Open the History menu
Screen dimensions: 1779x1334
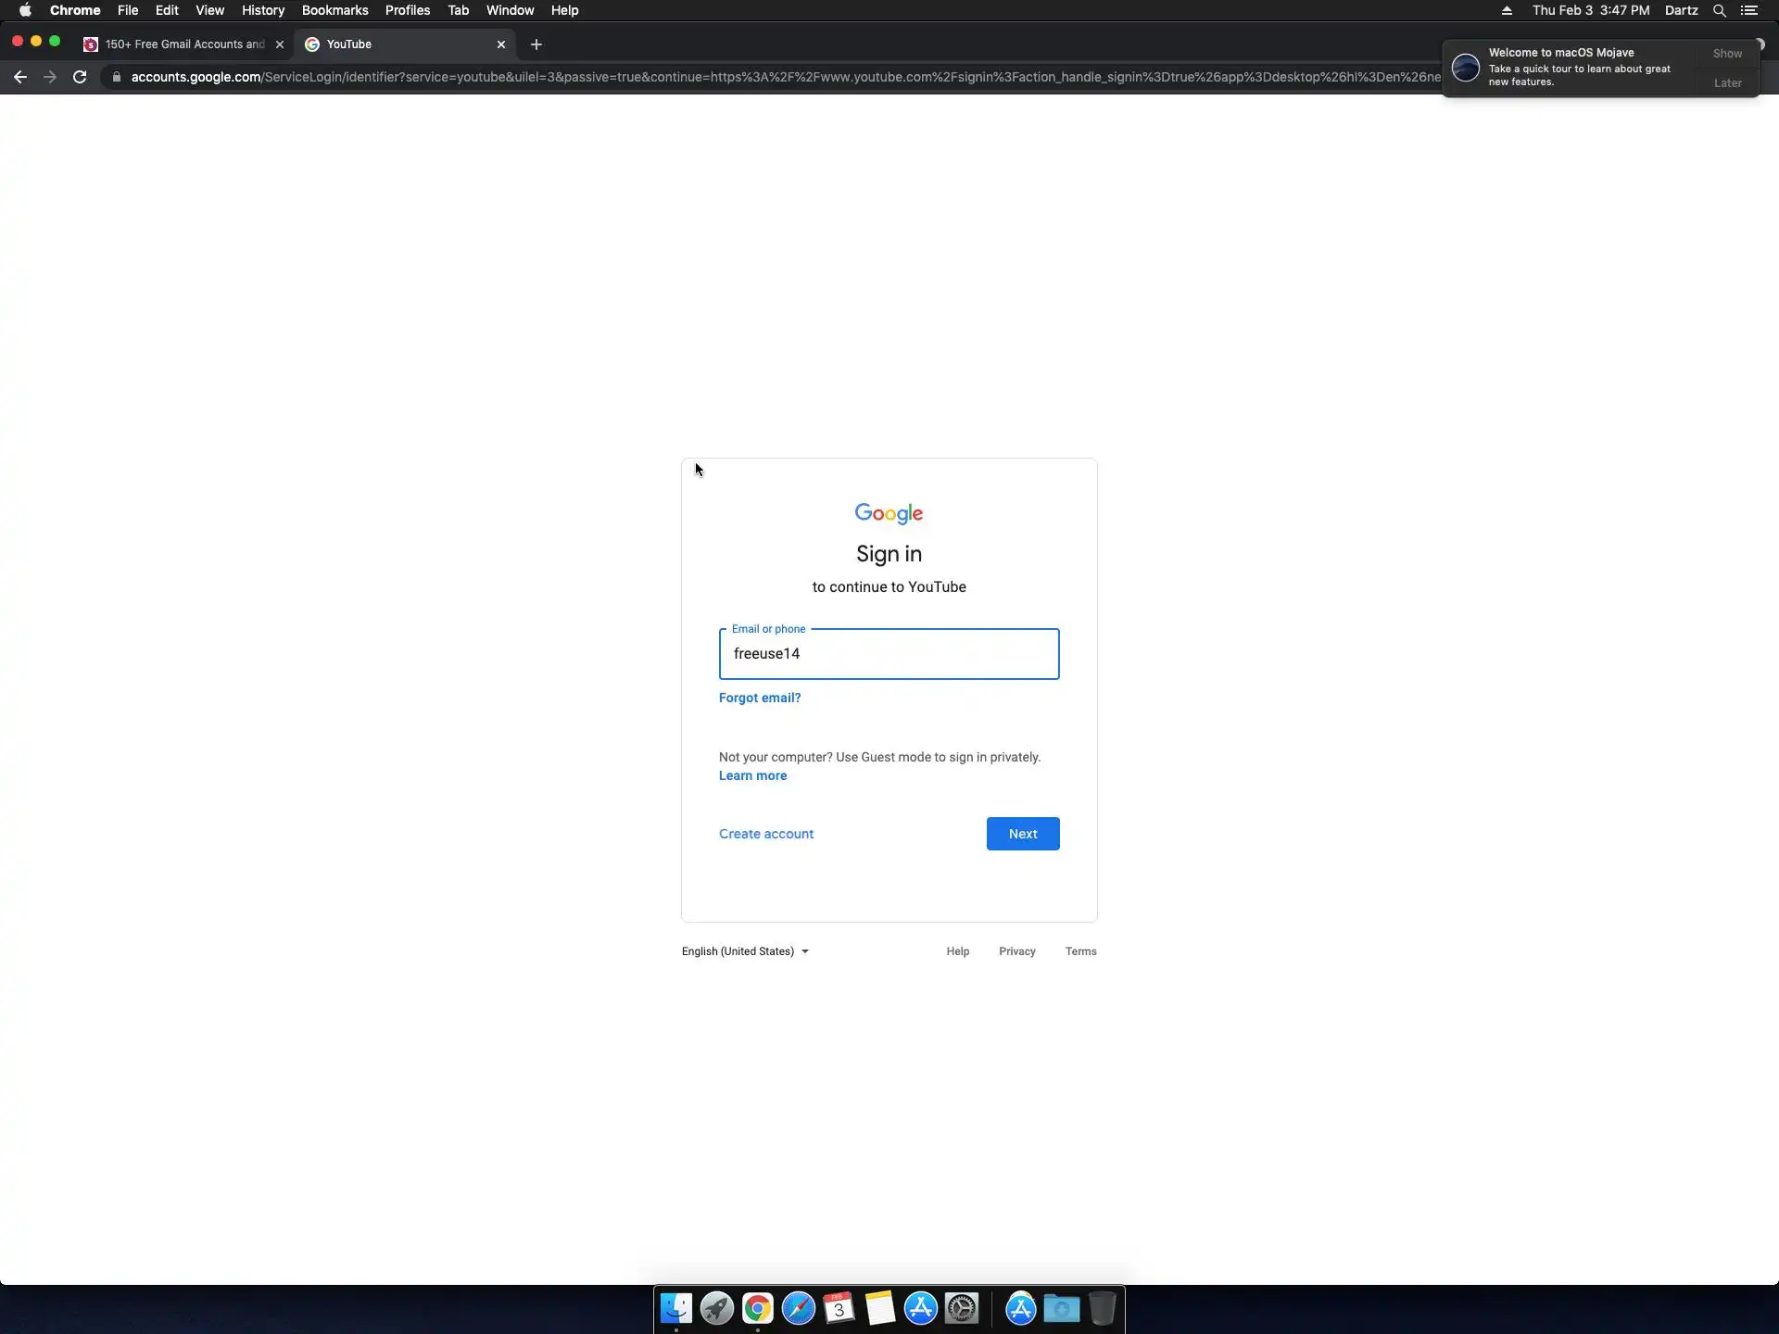click(262, 10)
